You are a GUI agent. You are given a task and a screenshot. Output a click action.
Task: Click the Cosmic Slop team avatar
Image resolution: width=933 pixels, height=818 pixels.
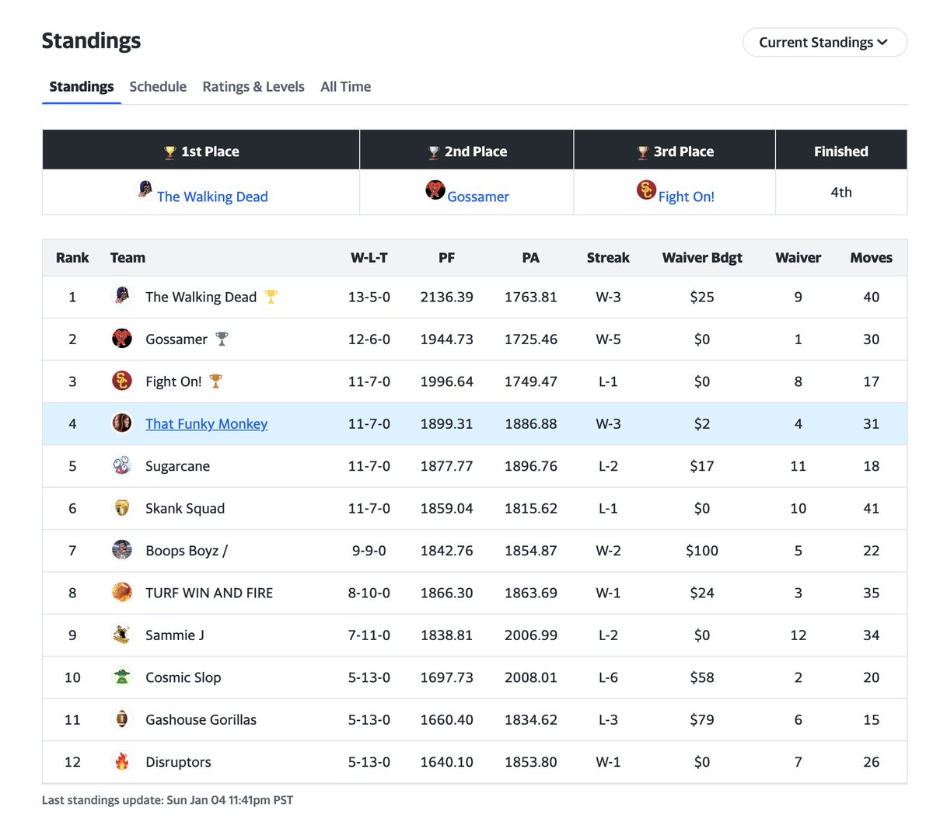coord(122,677)
